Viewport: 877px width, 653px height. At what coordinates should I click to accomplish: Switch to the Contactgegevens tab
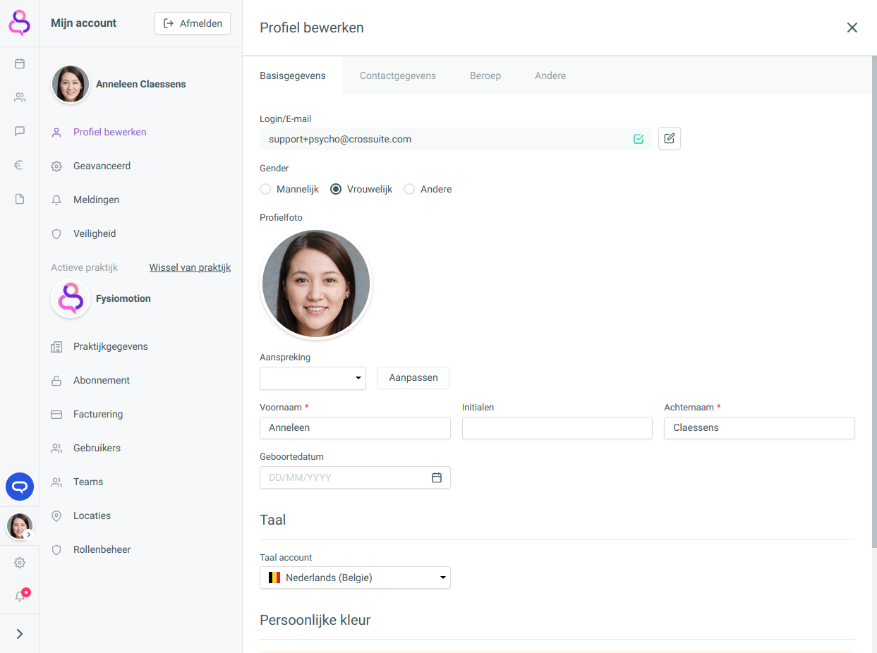click(x=398, y=75)
